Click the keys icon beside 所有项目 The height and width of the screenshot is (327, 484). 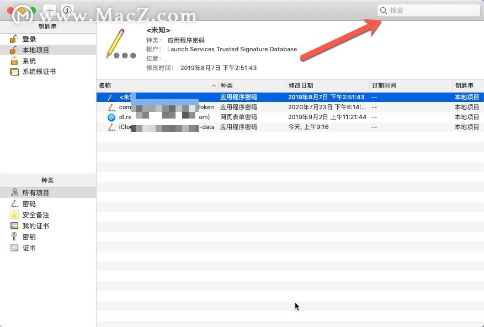point(14,192)
